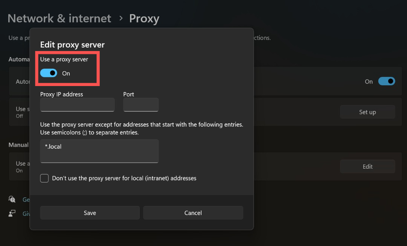Click Edit for manual proxy setup
407x246 pixels.
[x=367, y=166]
